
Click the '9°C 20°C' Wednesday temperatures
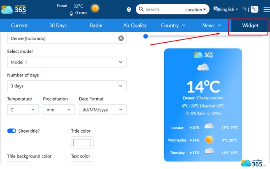pyautogui.click(x=229, y=140)
